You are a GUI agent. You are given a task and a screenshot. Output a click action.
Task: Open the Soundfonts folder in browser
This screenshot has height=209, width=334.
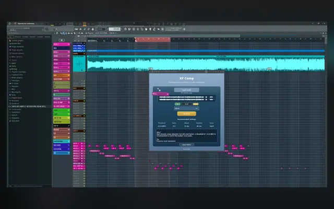(x=15, y=112)
